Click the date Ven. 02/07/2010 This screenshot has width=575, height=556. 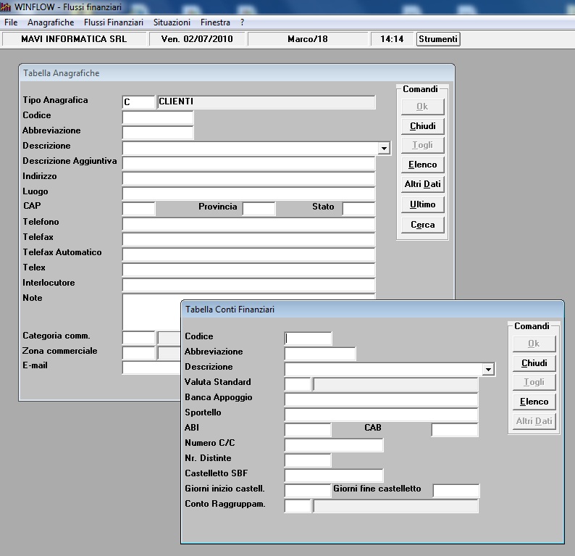coord(197,39)
